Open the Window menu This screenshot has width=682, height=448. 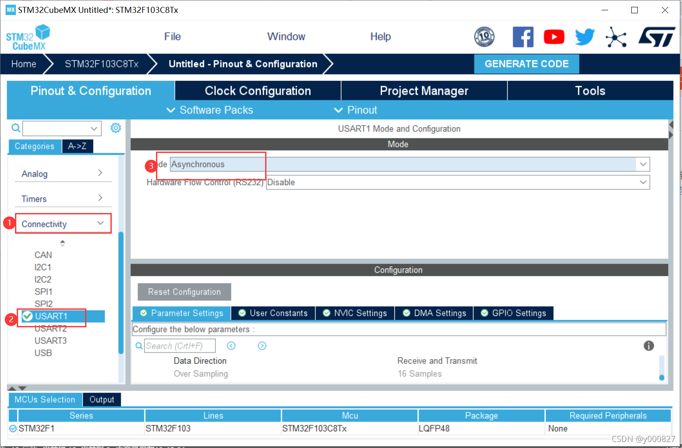pyautogui.click(x=286, y=37)
